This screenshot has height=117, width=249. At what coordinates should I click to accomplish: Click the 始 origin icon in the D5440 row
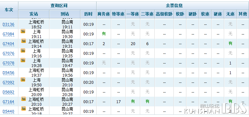pyautogui.click(x=24, y=108)
